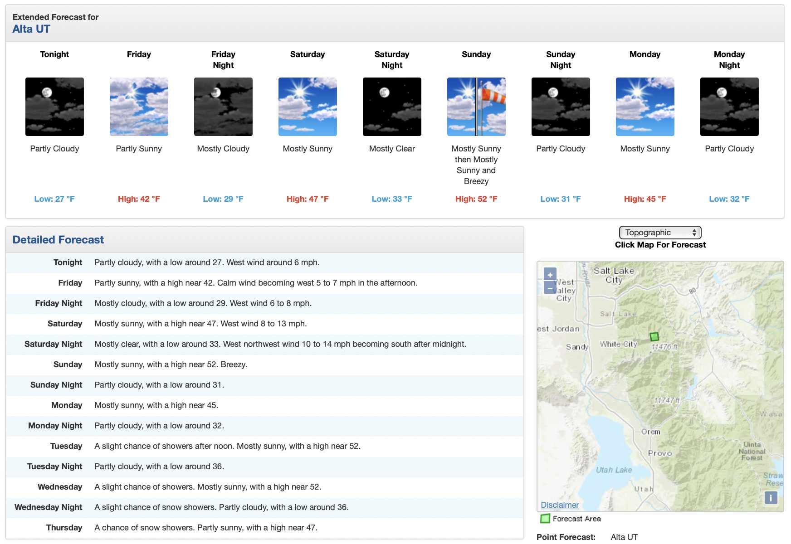Click the Wednesday Night snow showers text

(x=221, y=507)
